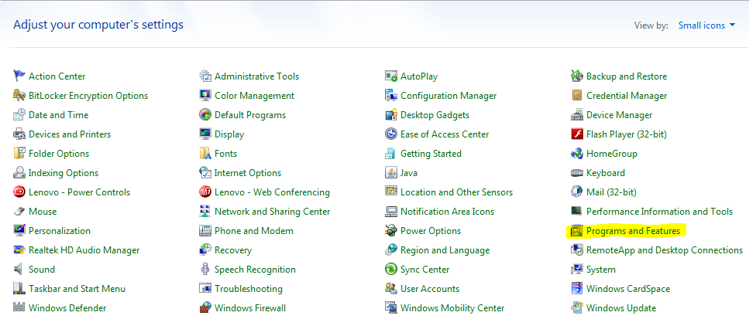749x319 pixels.
Task: Click the Mouse icon
Action: (19, 211)
